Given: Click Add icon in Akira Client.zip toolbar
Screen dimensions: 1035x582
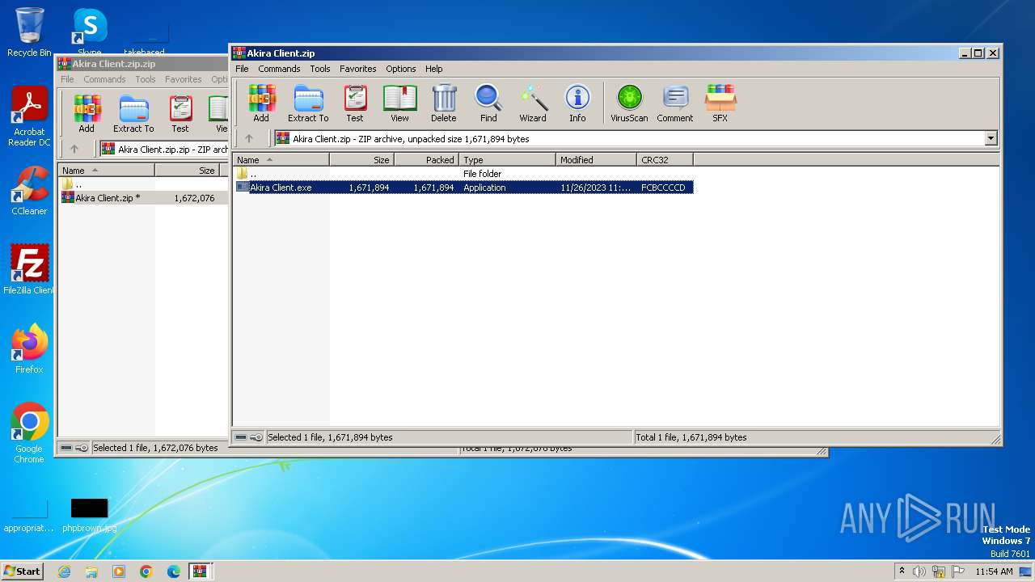Looking at the screenshot, I should [x=260, y=103].
